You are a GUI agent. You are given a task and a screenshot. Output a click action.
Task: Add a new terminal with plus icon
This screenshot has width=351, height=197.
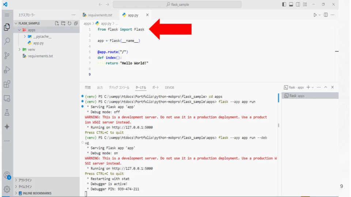(x=308, y=87)
